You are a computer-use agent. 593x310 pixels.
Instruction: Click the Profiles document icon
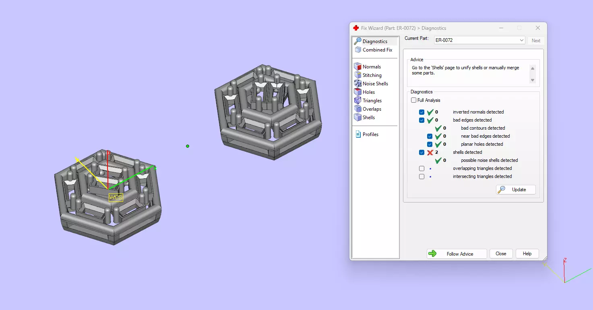tap(358, 134)
